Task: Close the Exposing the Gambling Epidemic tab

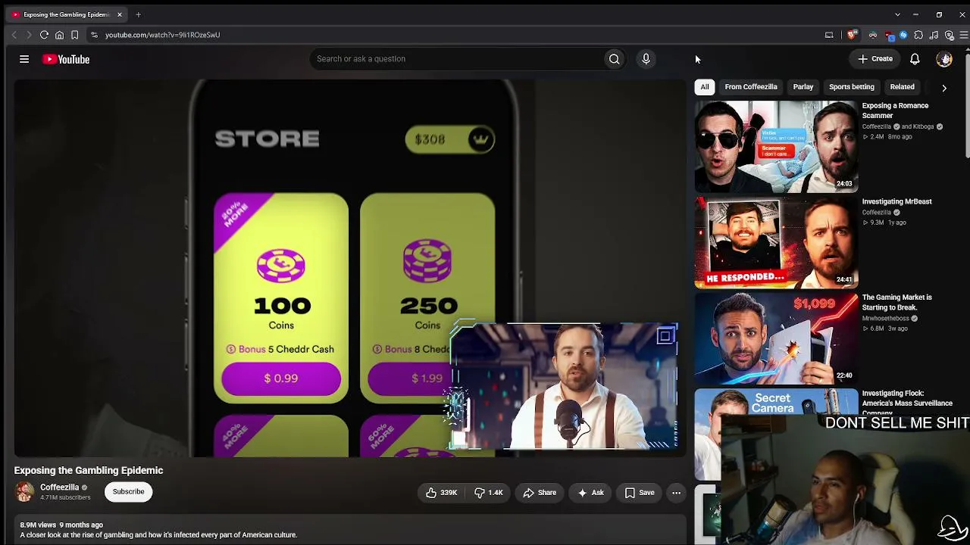Action: click(x=119, y=14)
